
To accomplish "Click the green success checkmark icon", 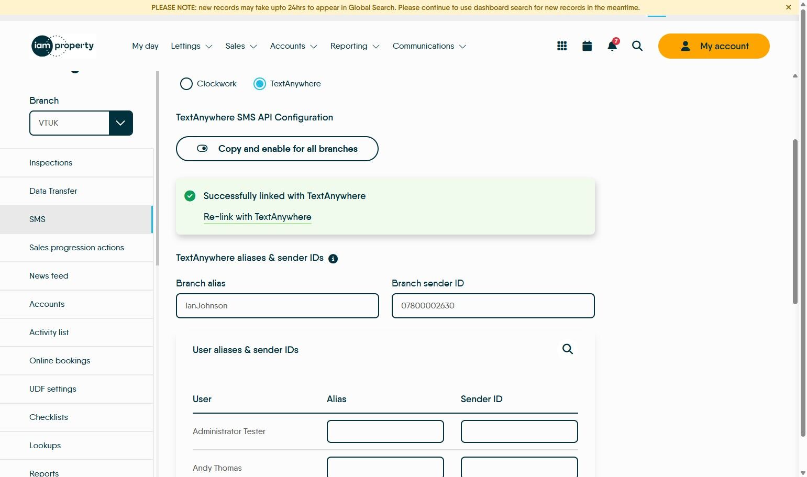I will (x=190, y=196).
